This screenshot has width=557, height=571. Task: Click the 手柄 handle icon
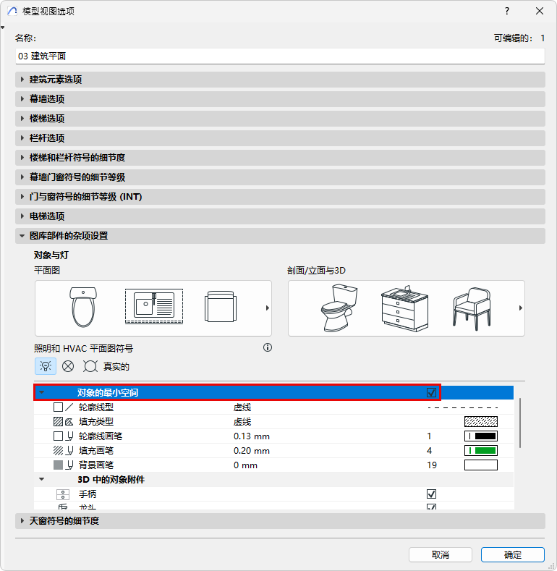point(63,494)
